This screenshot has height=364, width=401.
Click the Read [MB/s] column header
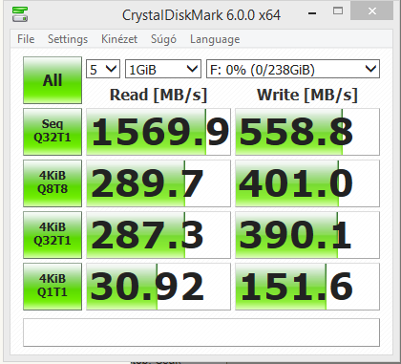[158, 95]
